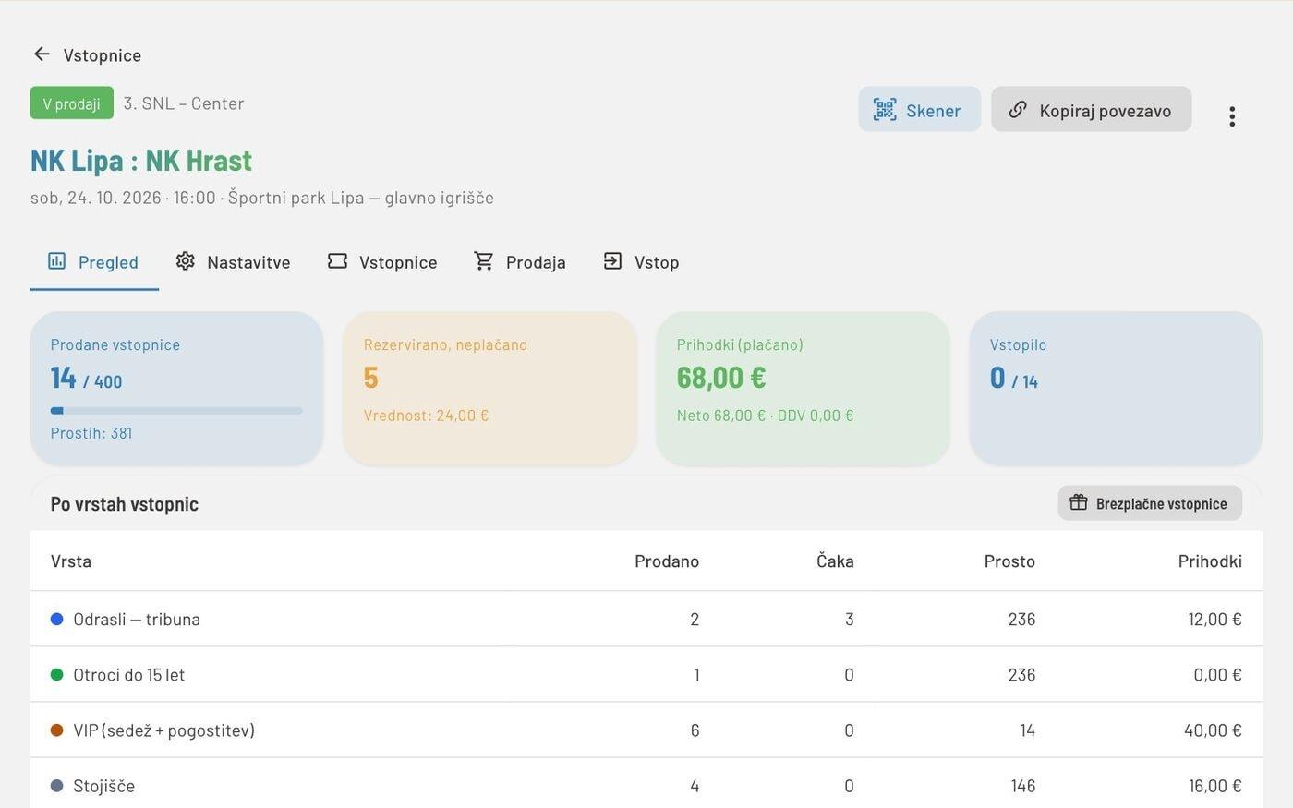Copy the link with Kopiraj povezavo

1092,109
